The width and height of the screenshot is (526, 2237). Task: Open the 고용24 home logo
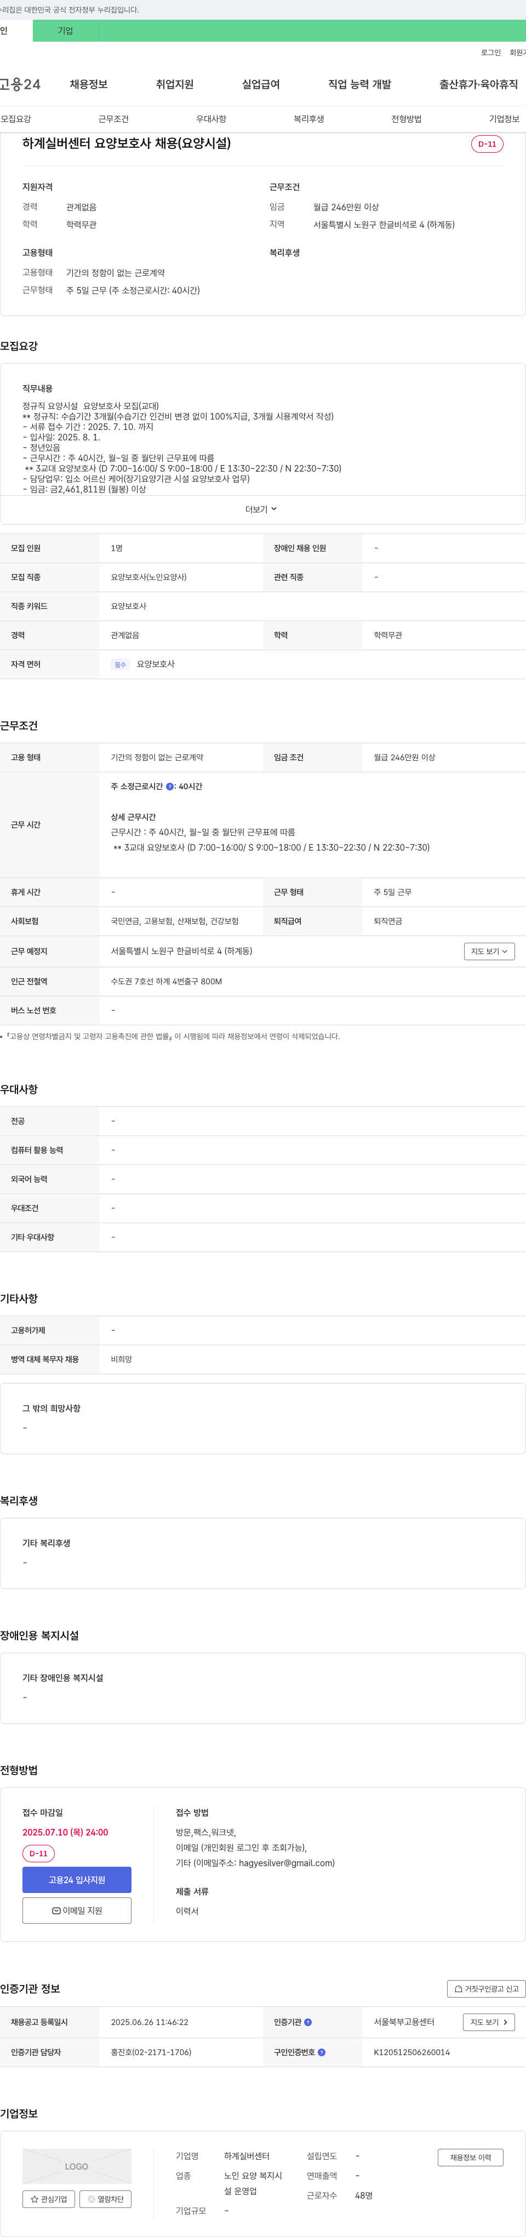tap(20, 84)
